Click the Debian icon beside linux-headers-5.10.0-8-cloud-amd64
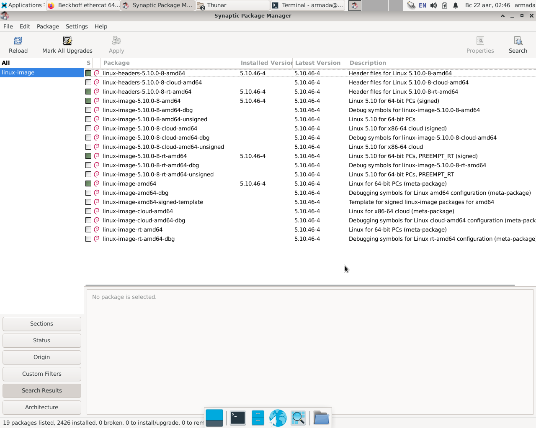 tap(97, 82)
